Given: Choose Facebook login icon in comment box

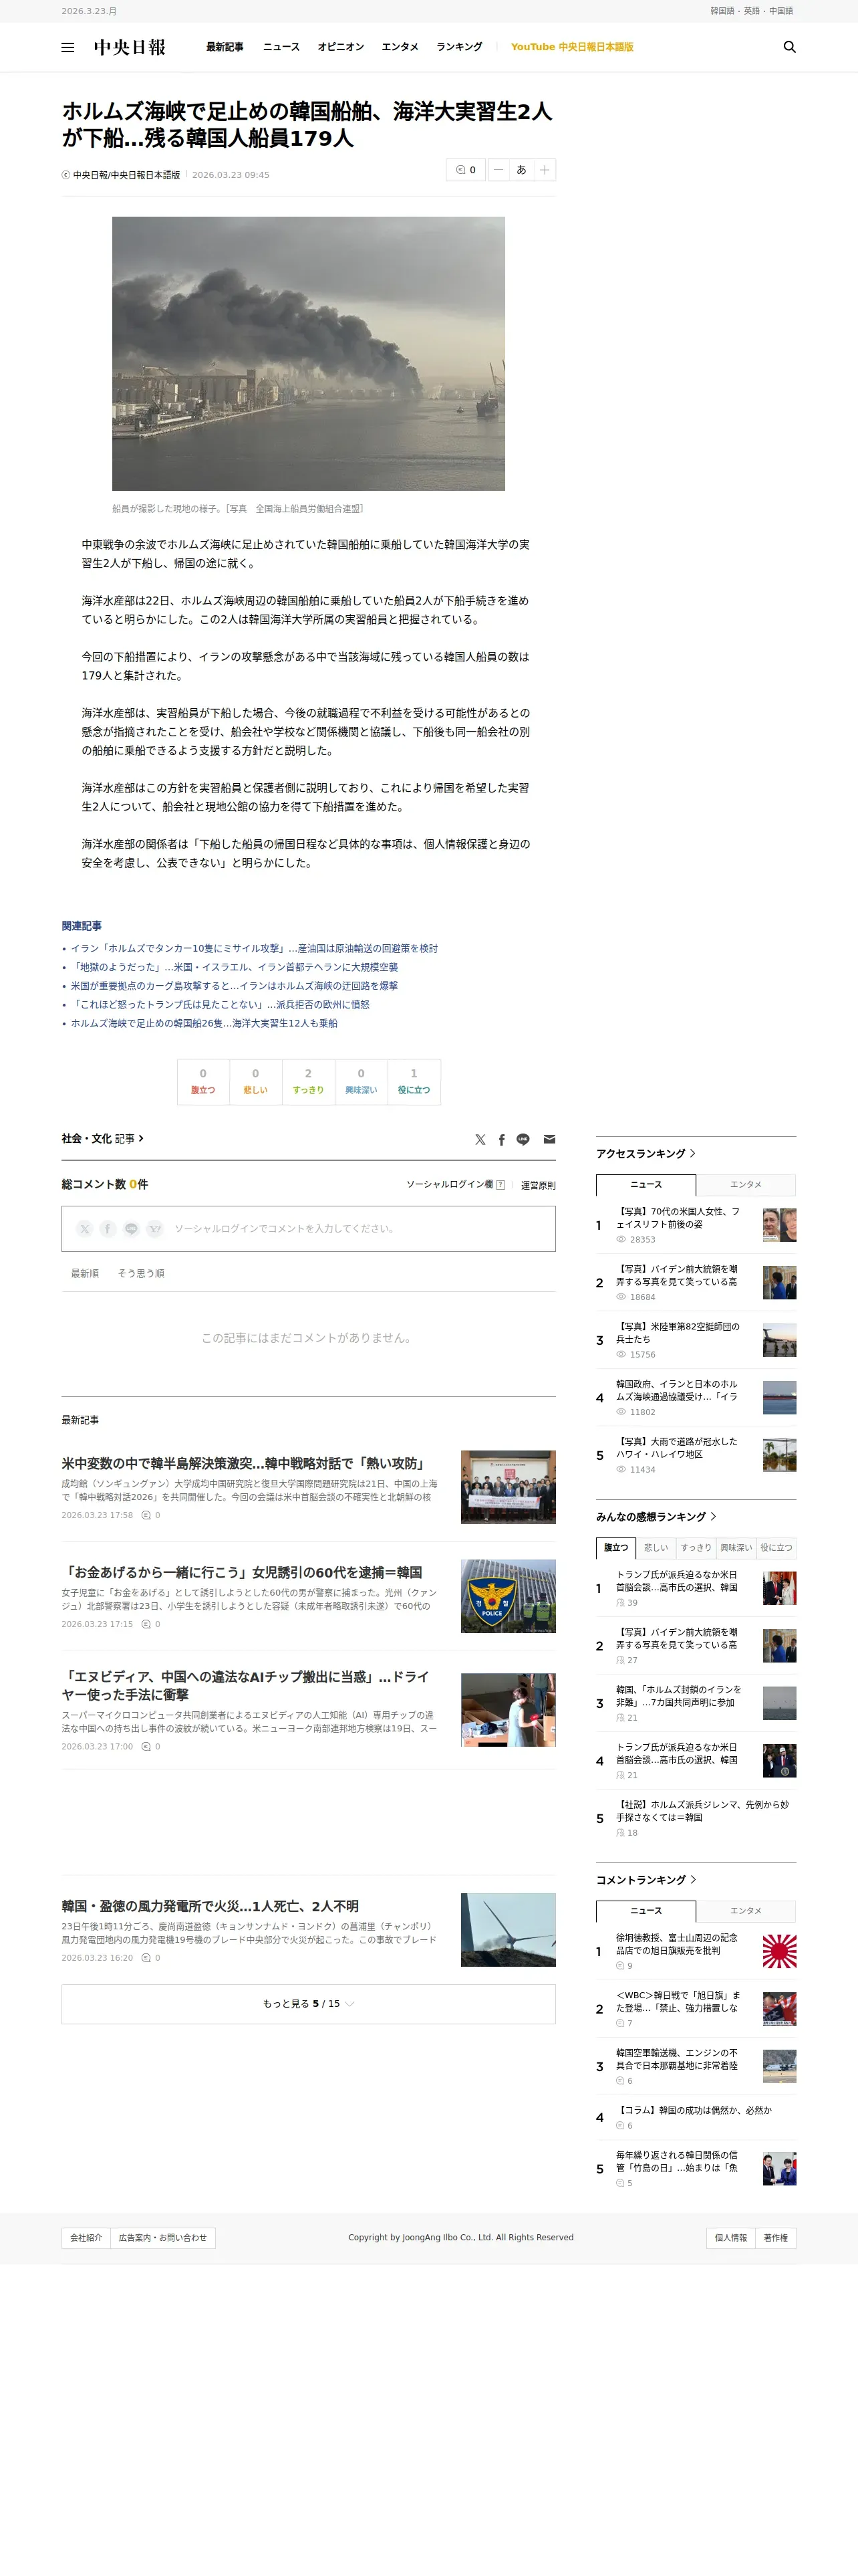Looking at the screenshot, I should click(108, 1228).
